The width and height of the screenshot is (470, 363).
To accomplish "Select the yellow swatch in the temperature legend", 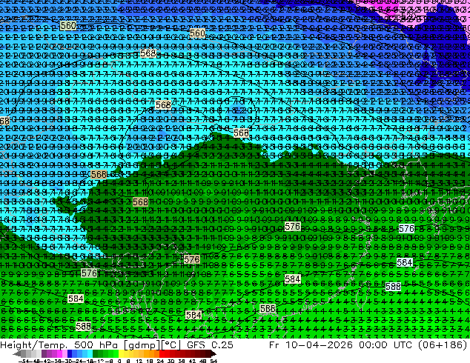I will 121,353.
